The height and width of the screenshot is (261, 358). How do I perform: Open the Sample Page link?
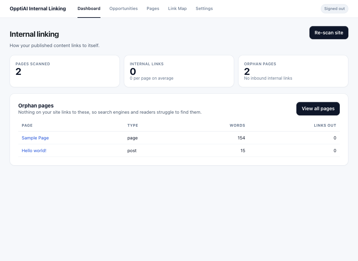(x=35, y=138)
